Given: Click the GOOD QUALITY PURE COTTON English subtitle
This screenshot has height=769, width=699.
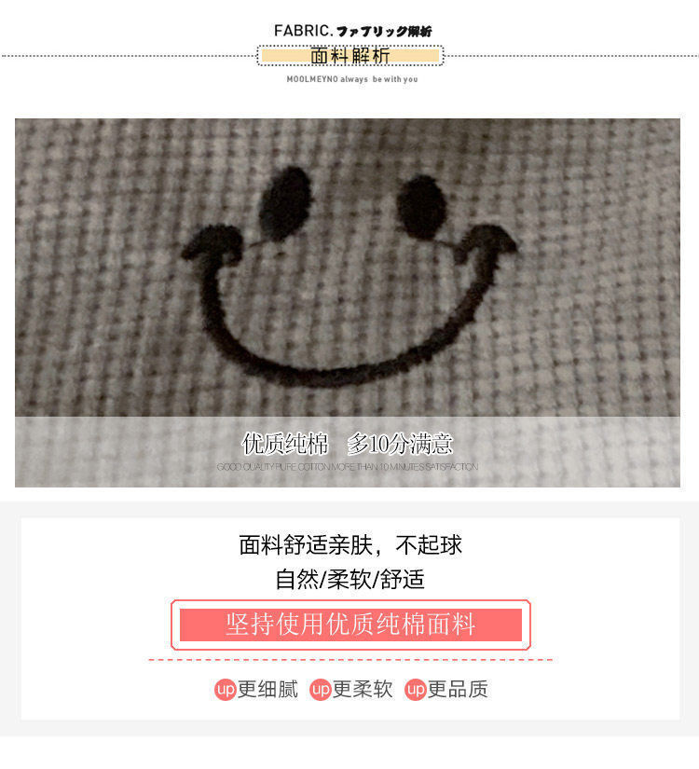Looking at the screenshot, I should coord(348,467).
